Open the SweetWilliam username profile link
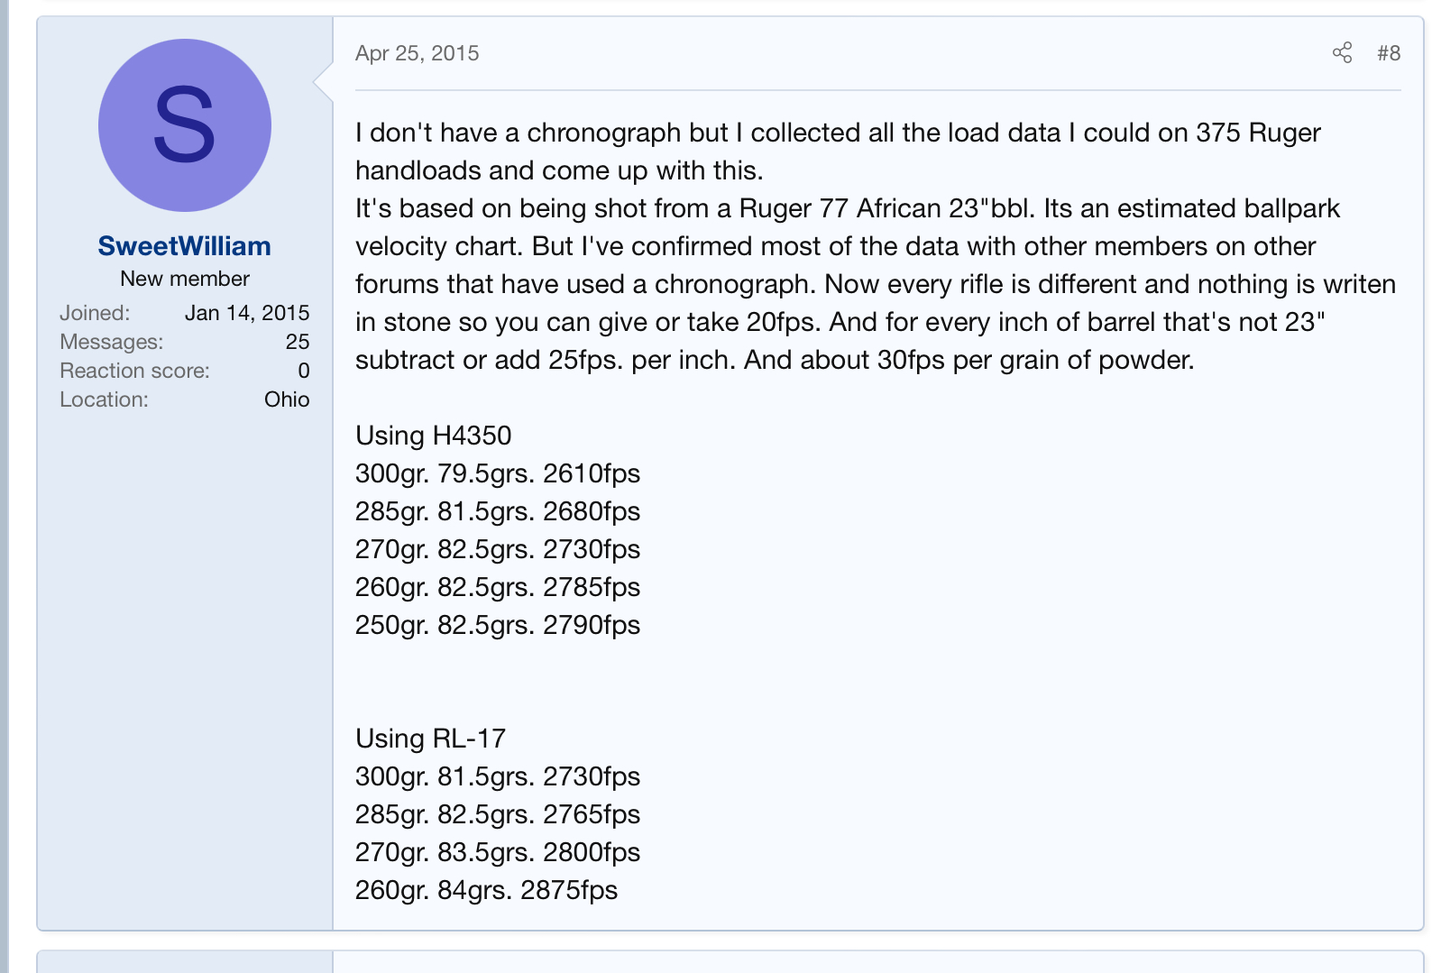 [185, 246]
